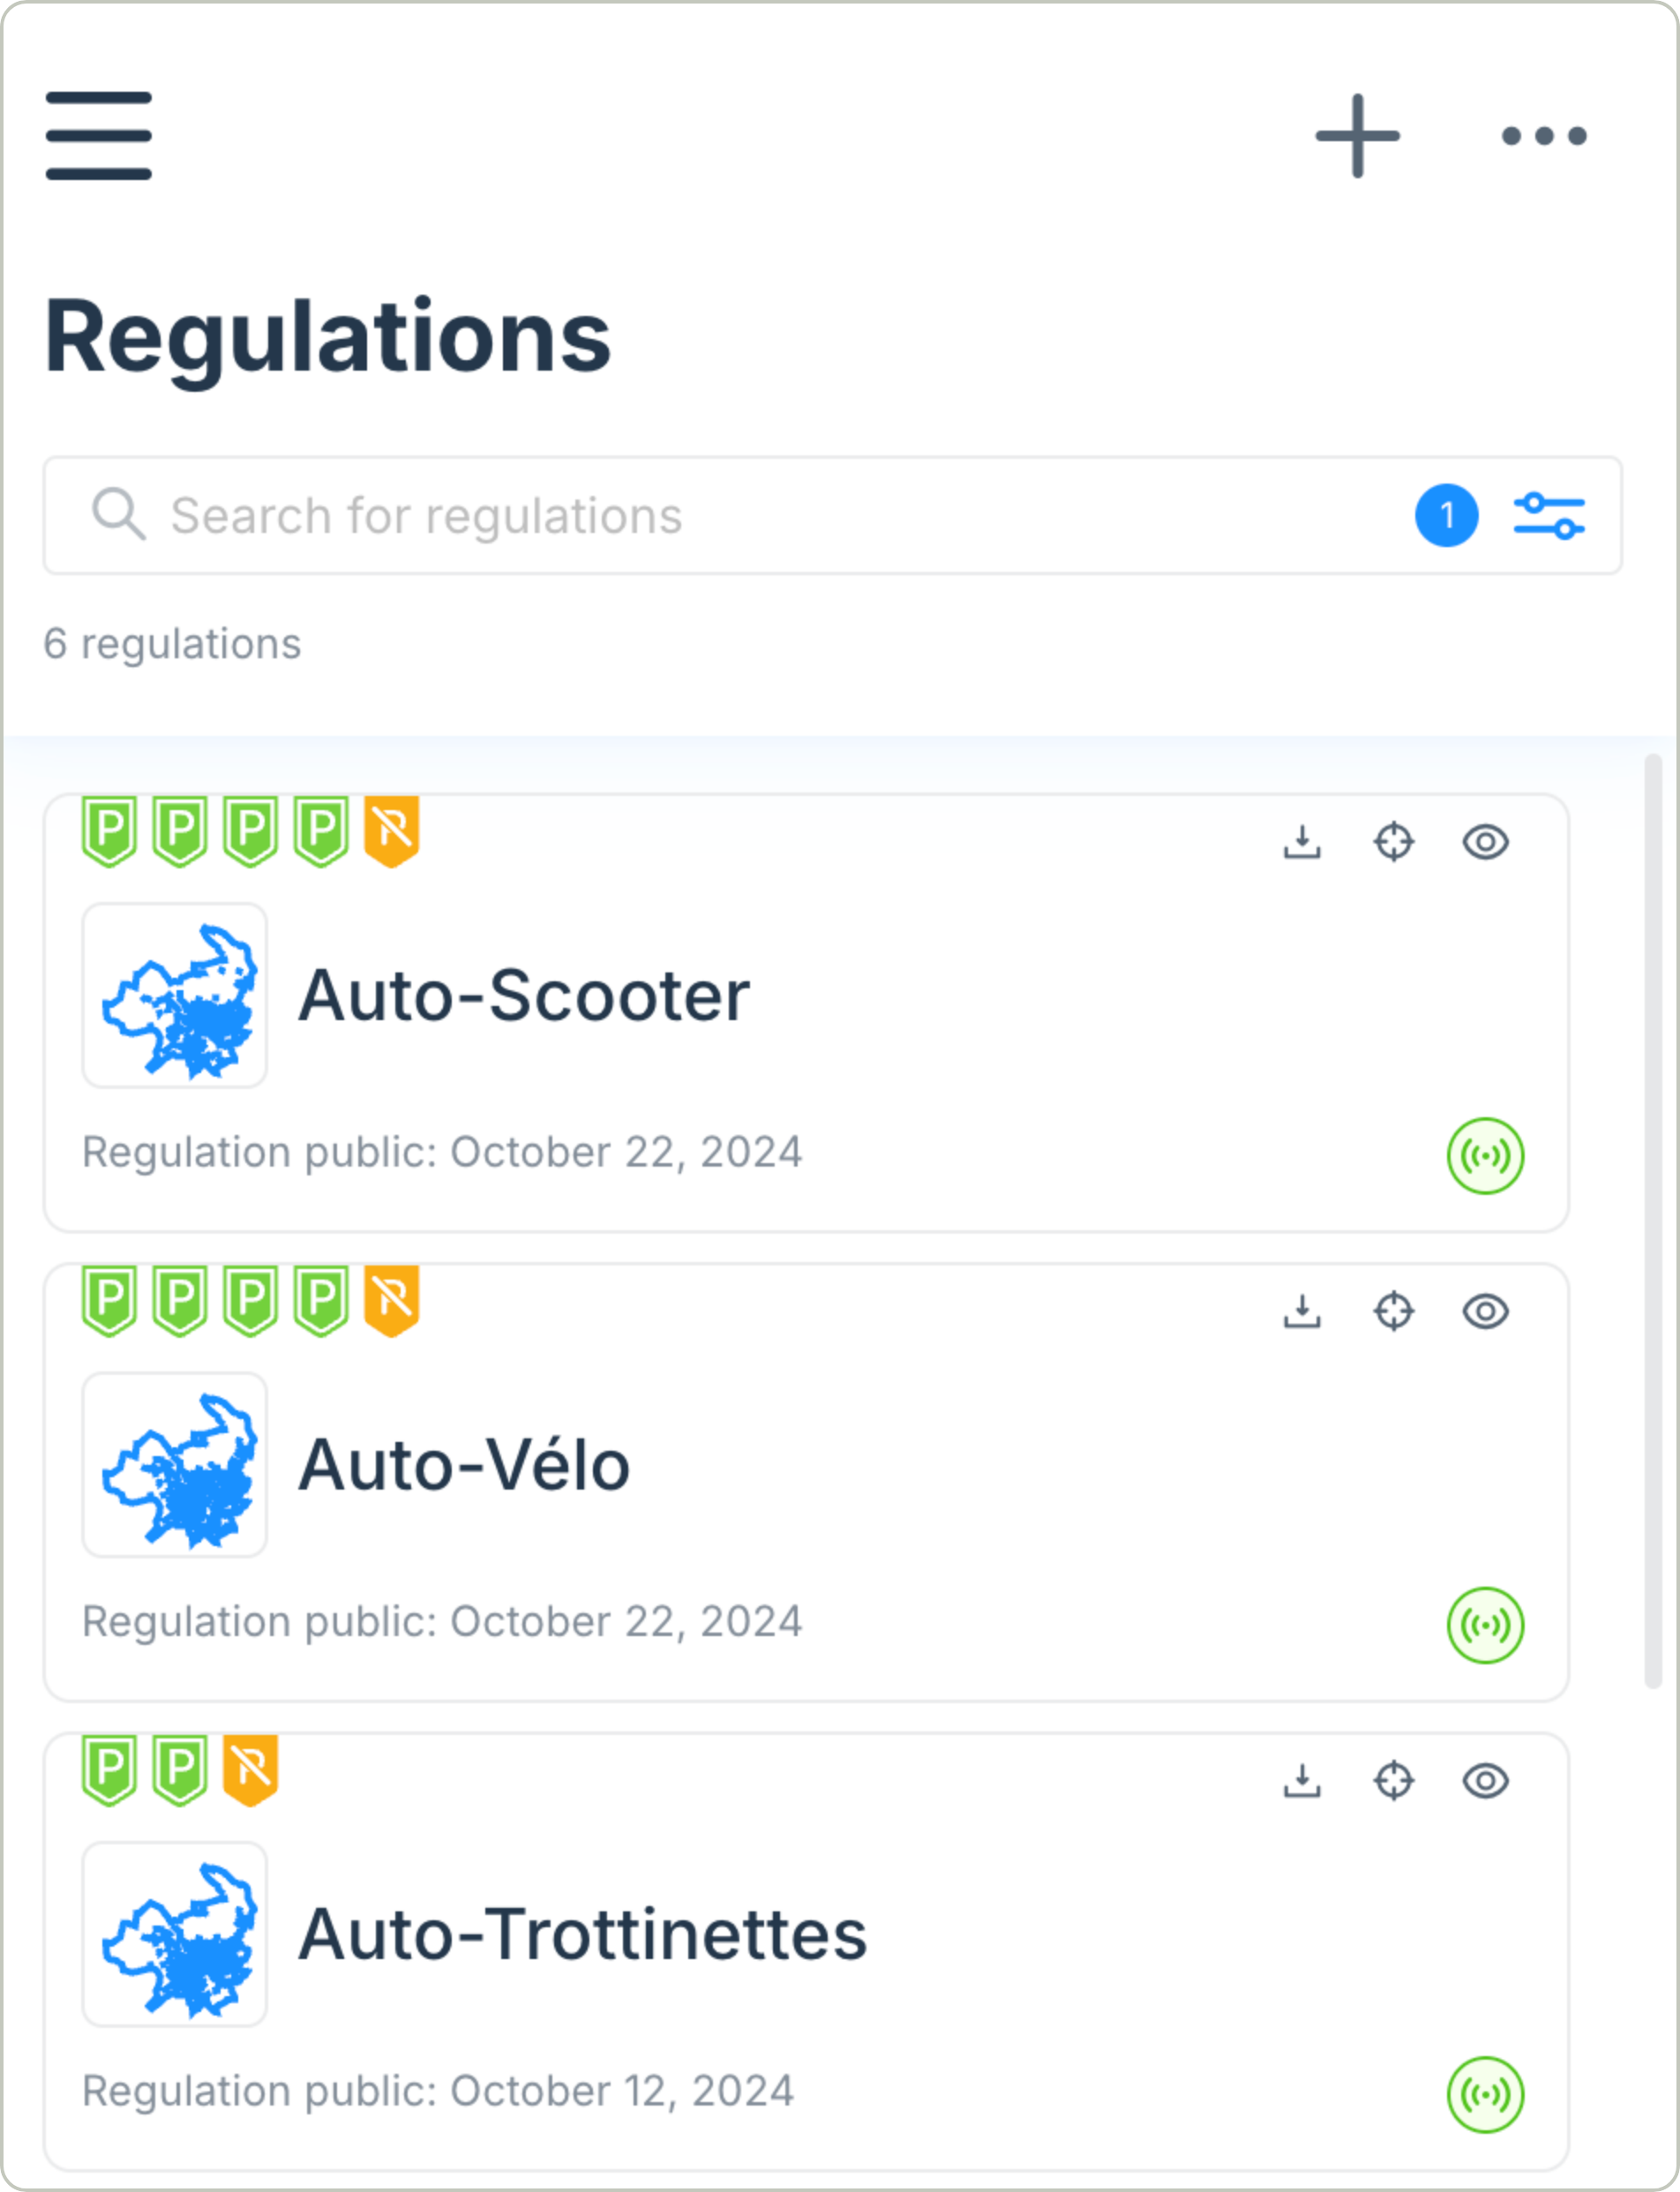Open the Auto-Scooter regulation title

[x=524, y=996]
